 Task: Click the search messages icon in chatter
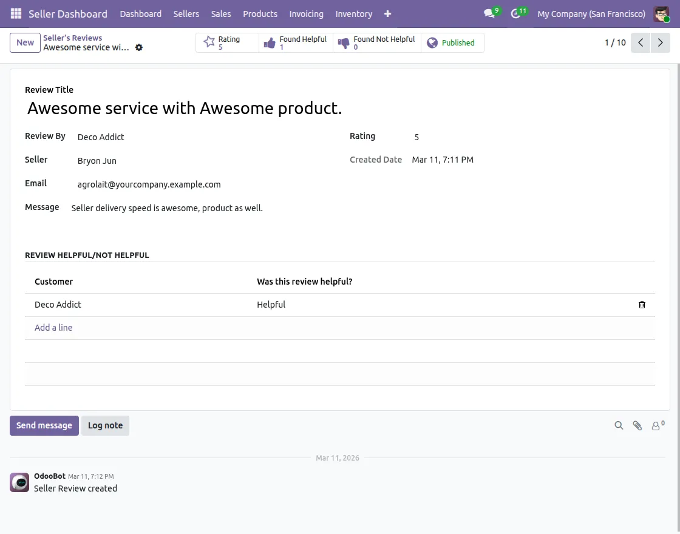pyautogui.click(x=619, y=425)
